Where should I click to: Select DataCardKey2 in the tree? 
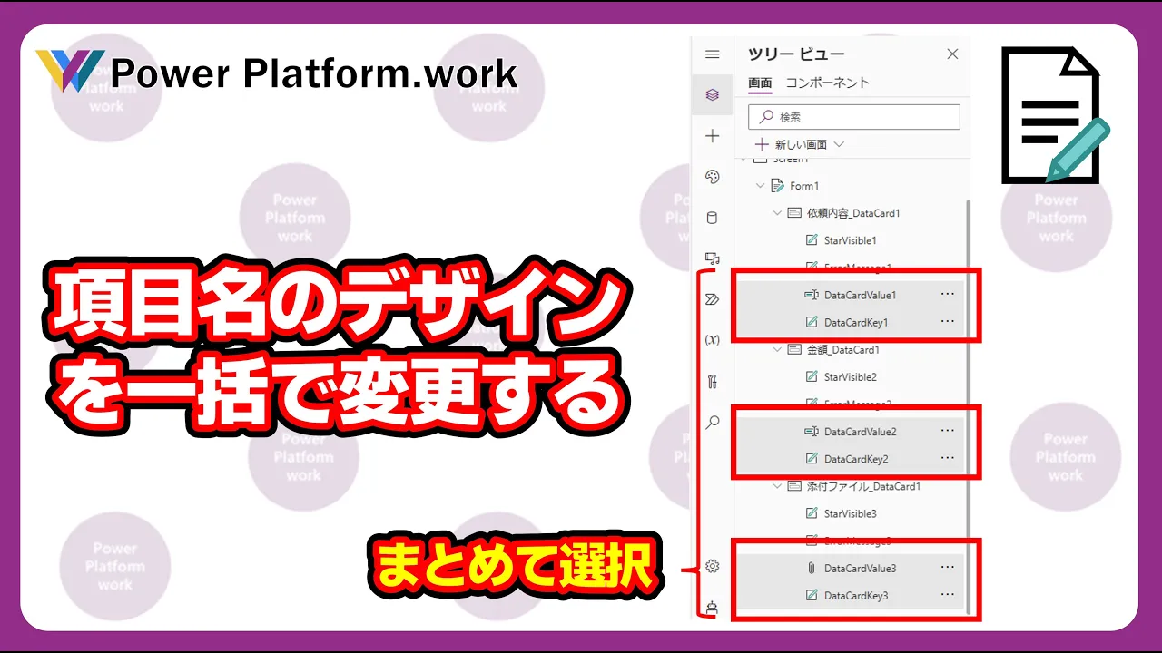point(856,459)
